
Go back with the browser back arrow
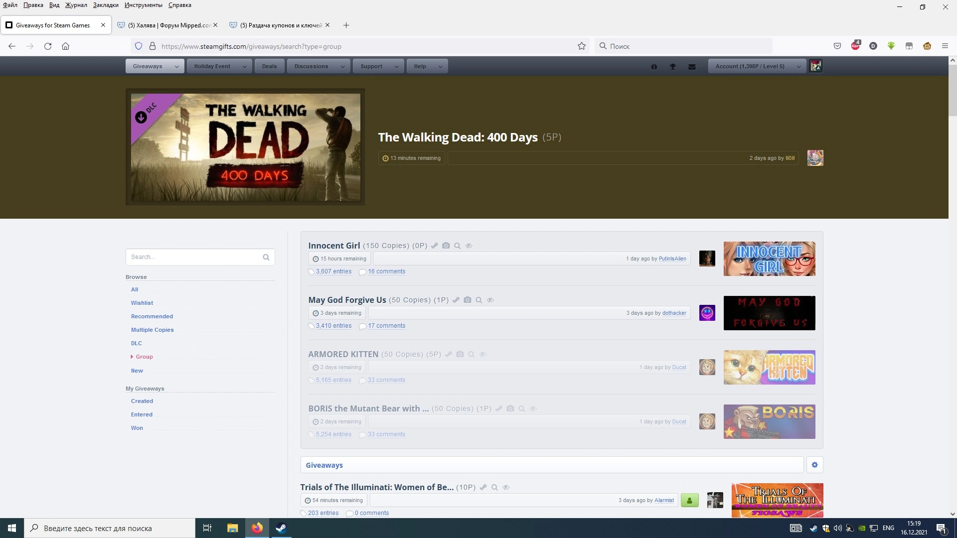coord(12,46)
